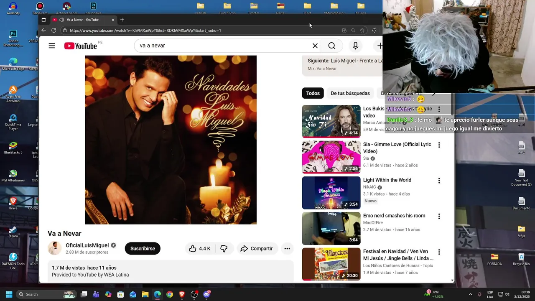Select the 'Va a Nevar - YouTube' tab
The image size is (535, 301).
tap(83, 20)
